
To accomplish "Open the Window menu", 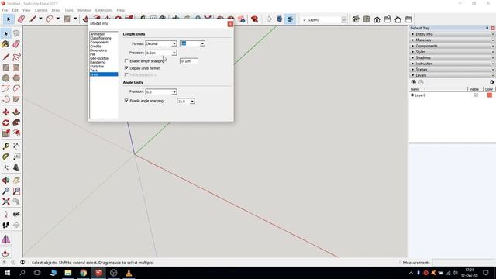I will point(84,10).
